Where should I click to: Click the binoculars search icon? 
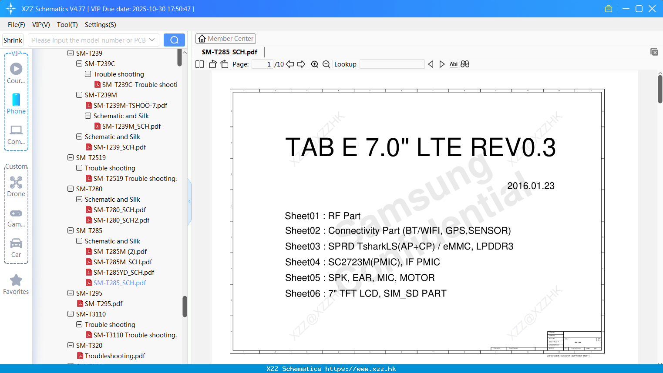point(465,64)
